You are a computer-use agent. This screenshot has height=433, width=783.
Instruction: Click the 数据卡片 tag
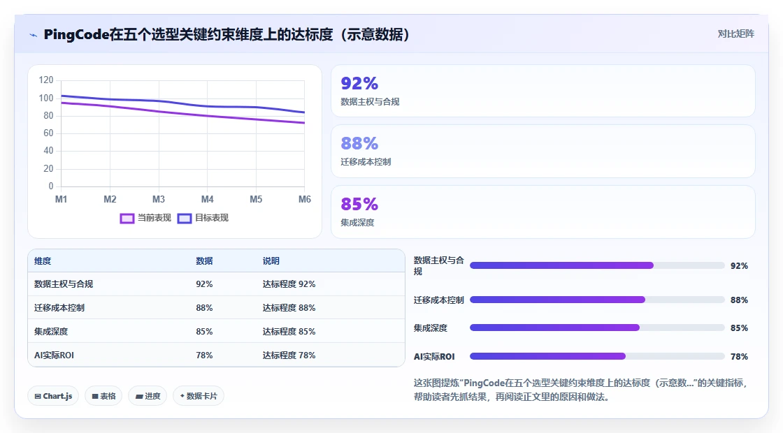click(199, 396)
